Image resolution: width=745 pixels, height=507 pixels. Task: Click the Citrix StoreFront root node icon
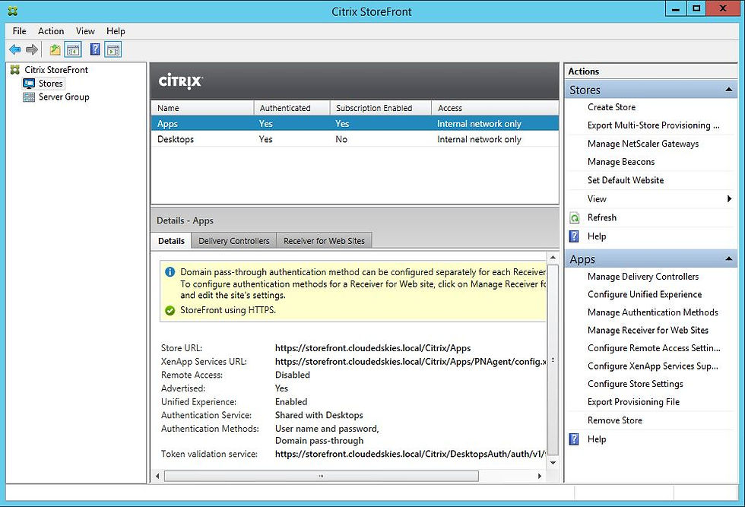tap(15, 70)
